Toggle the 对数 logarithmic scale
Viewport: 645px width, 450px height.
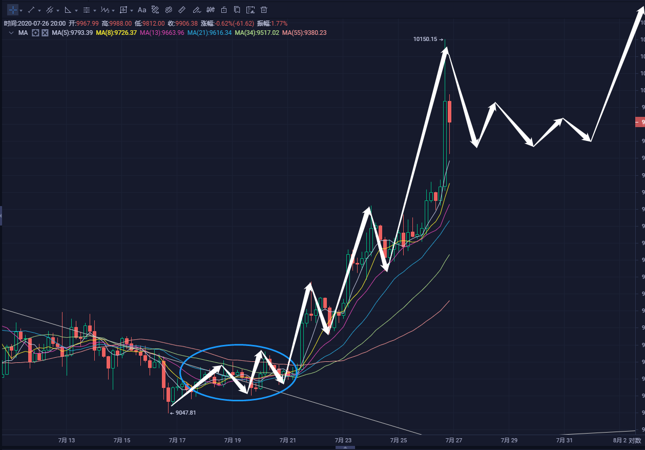[635, 440]
